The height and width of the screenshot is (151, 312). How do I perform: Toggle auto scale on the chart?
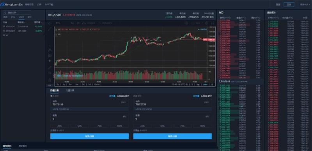tap(205, 84)
